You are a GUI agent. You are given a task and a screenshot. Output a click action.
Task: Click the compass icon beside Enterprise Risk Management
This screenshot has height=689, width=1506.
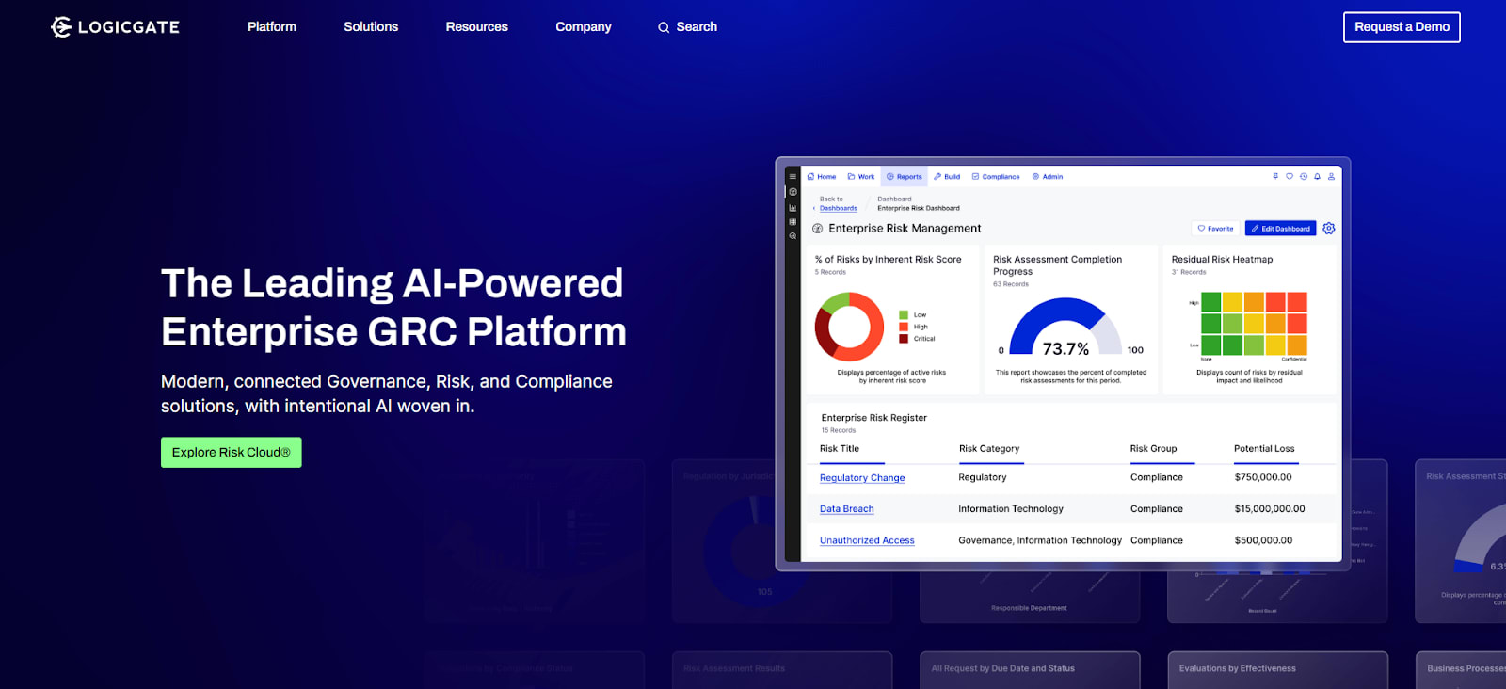[x=817, y=229]
